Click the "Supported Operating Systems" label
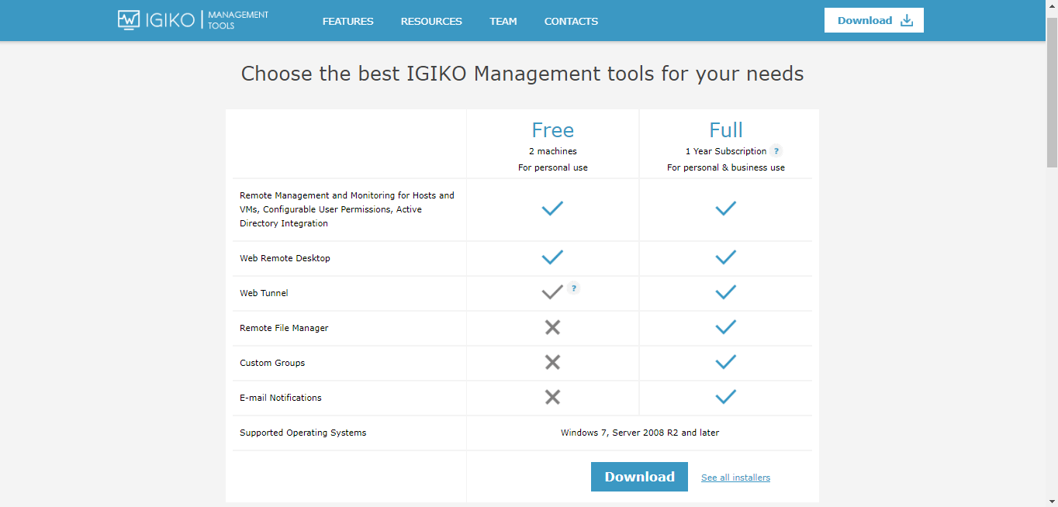This screenshot has height=507, width=1058. [x=303, y=433]
